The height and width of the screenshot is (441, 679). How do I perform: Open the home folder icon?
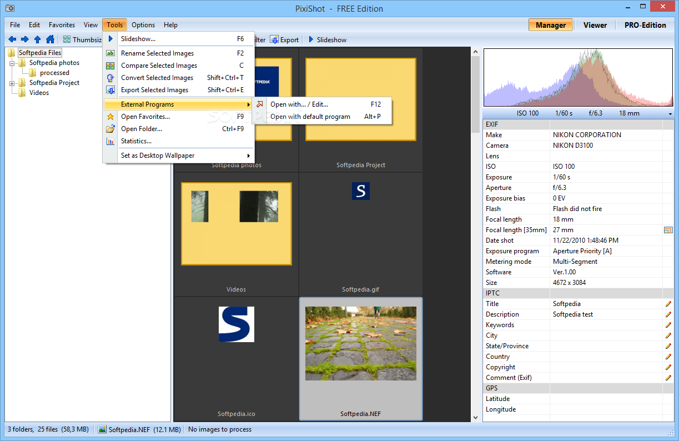(x=50, y=39)
